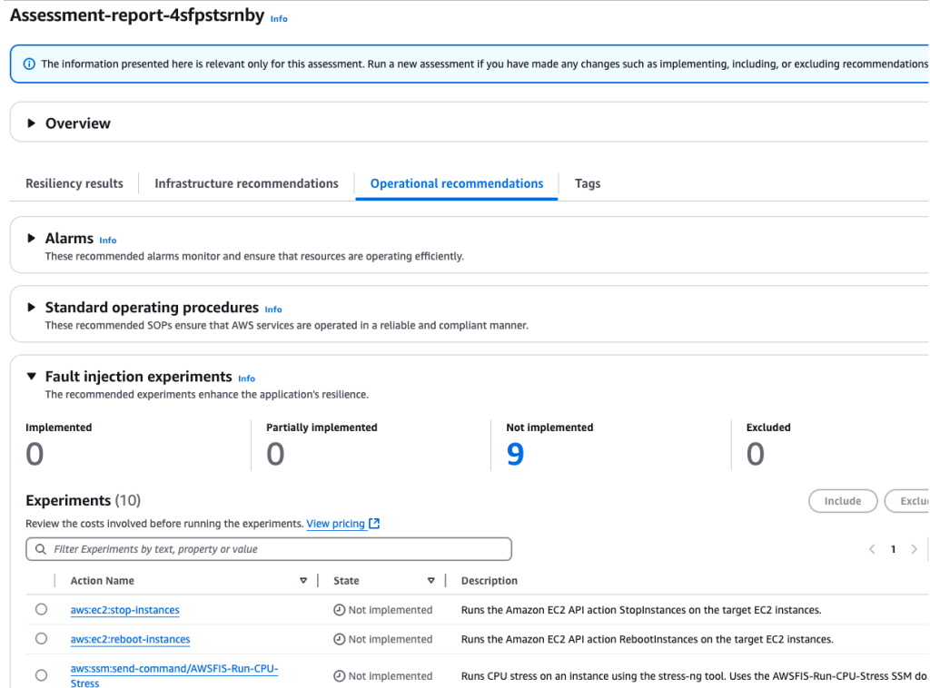Select the radio button for the CPU stress experiment
Screen dimensions: 930x688
tap(41, 675)
